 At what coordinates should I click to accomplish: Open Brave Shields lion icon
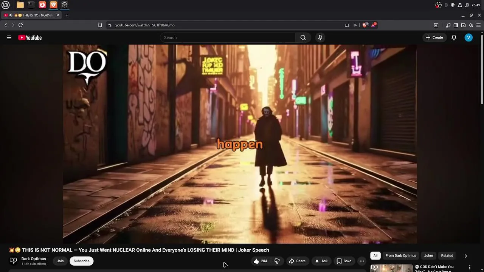pos(365,25)
